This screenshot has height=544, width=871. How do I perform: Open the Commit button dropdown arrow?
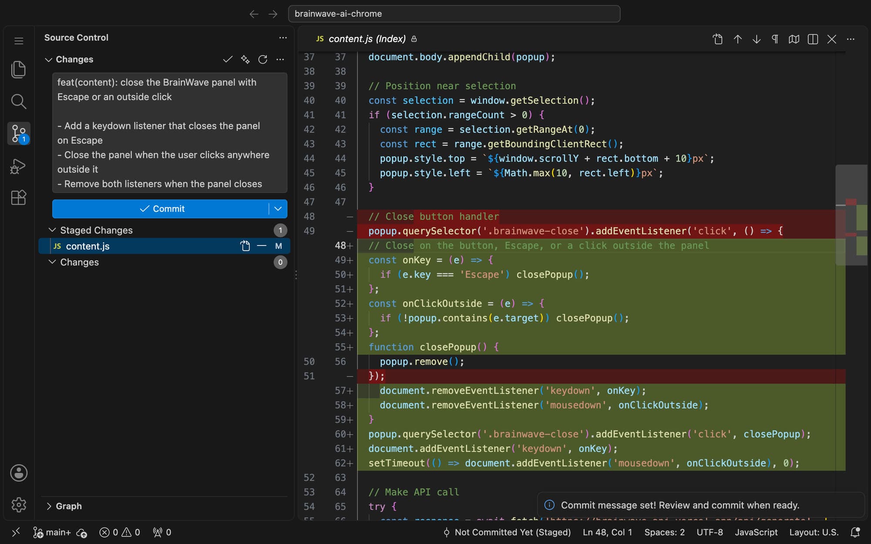pos(278,209)
